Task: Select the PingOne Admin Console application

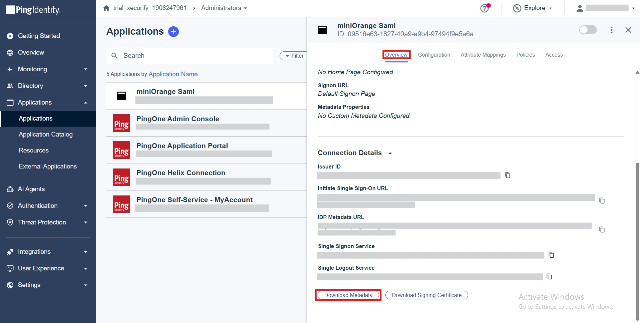Action: [x=207, y=123]
